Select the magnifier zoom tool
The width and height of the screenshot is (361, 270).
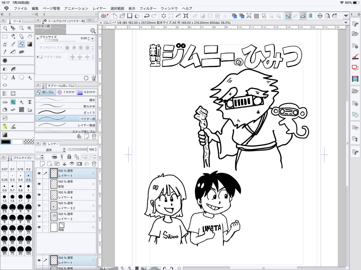point(5,28)
